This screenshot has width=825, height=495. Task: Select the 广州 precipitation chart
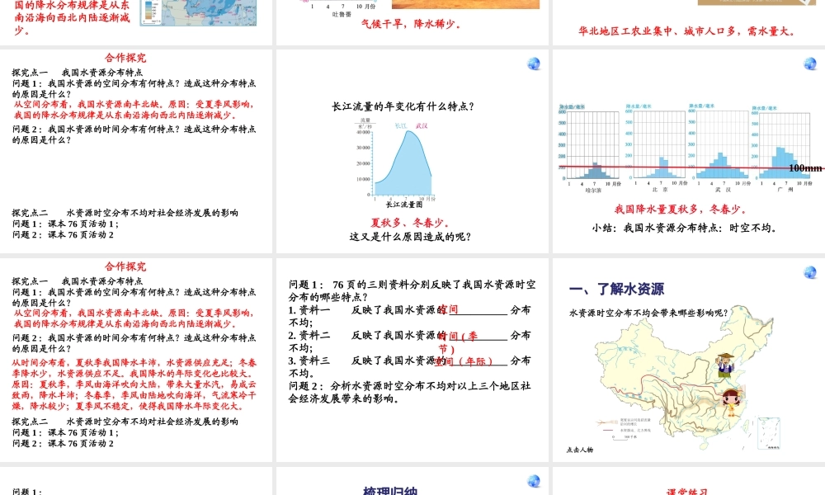click(x=782, y=148)
